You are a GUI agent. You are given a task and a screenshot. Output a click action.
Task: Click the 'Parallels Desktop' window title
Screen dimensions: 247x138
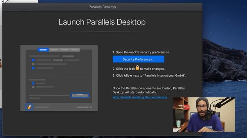[102, 7]
